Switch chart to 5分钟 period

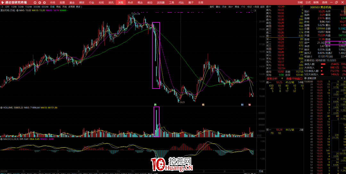[x=21, y=7]
